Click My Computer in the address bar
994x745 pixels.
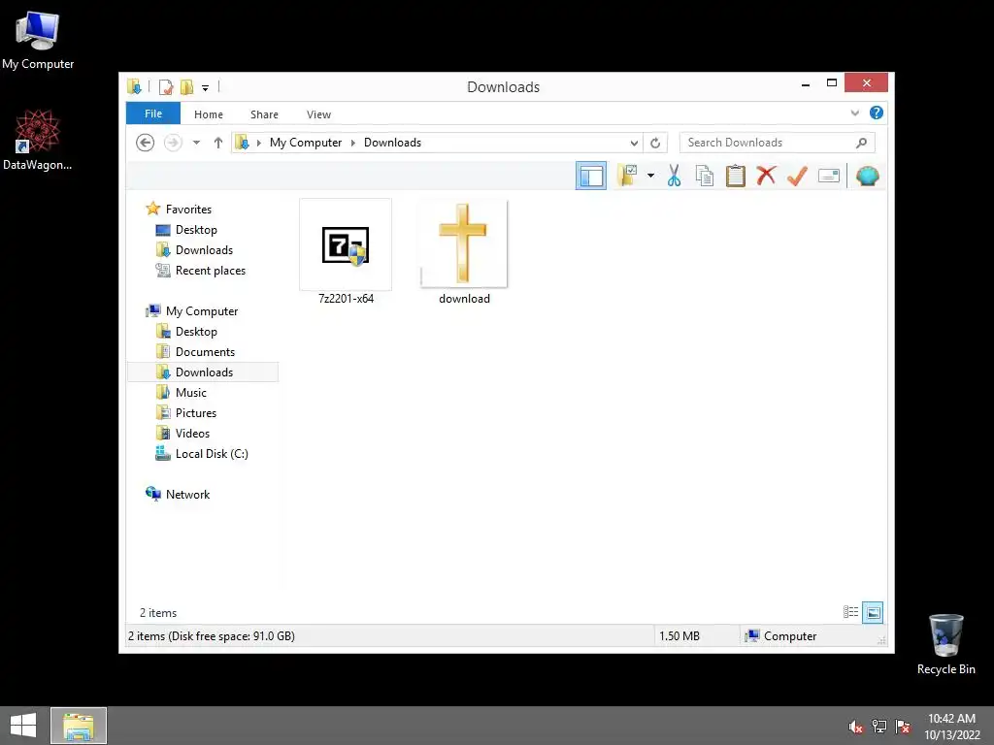coord(306,143)
